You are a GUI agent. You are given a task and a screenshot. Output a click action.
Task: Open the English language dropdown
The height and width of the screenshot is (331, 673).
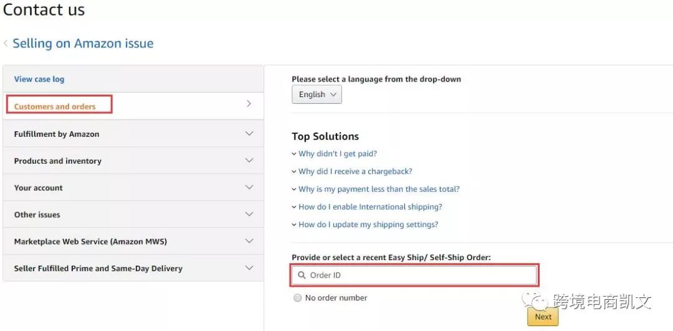(317, 95)
